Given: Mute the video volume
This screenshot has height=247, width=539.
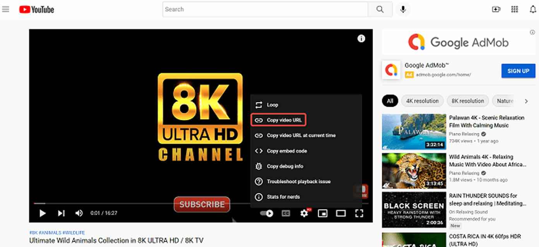Looking at the screenshot, I should tap(79, 213).
